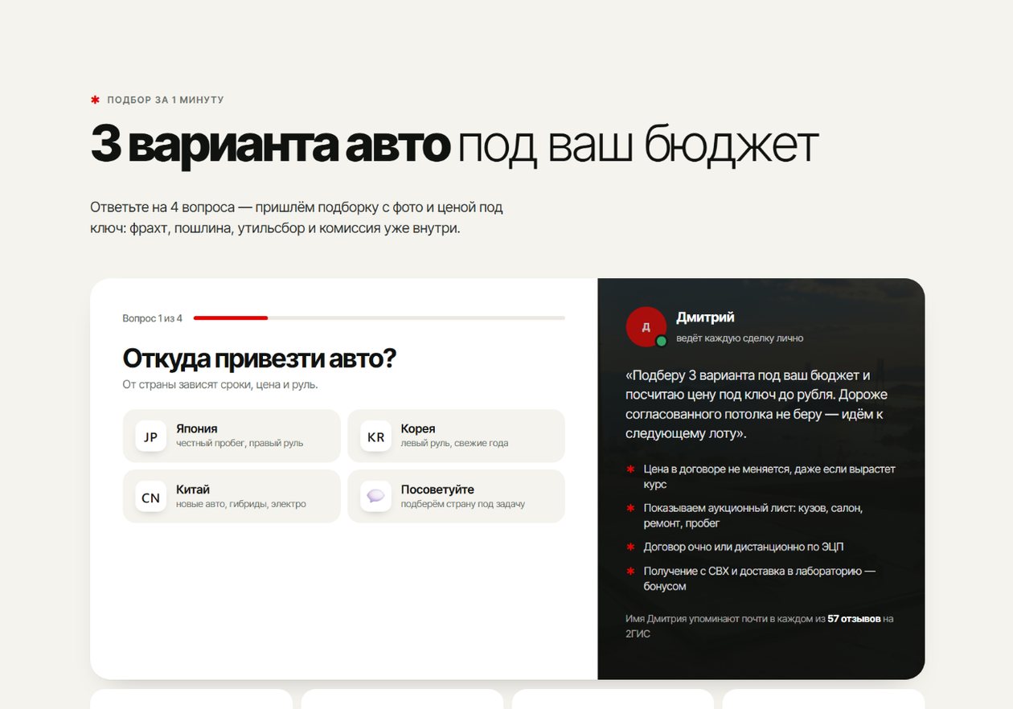This screenshot has height=709, width=1013.
Task: Click the name Дмитрий
Action: 705,318
